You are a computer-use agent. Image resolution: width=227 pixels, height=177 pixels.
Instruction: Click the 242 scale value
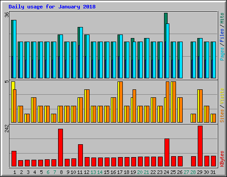(x=7, y=128)
